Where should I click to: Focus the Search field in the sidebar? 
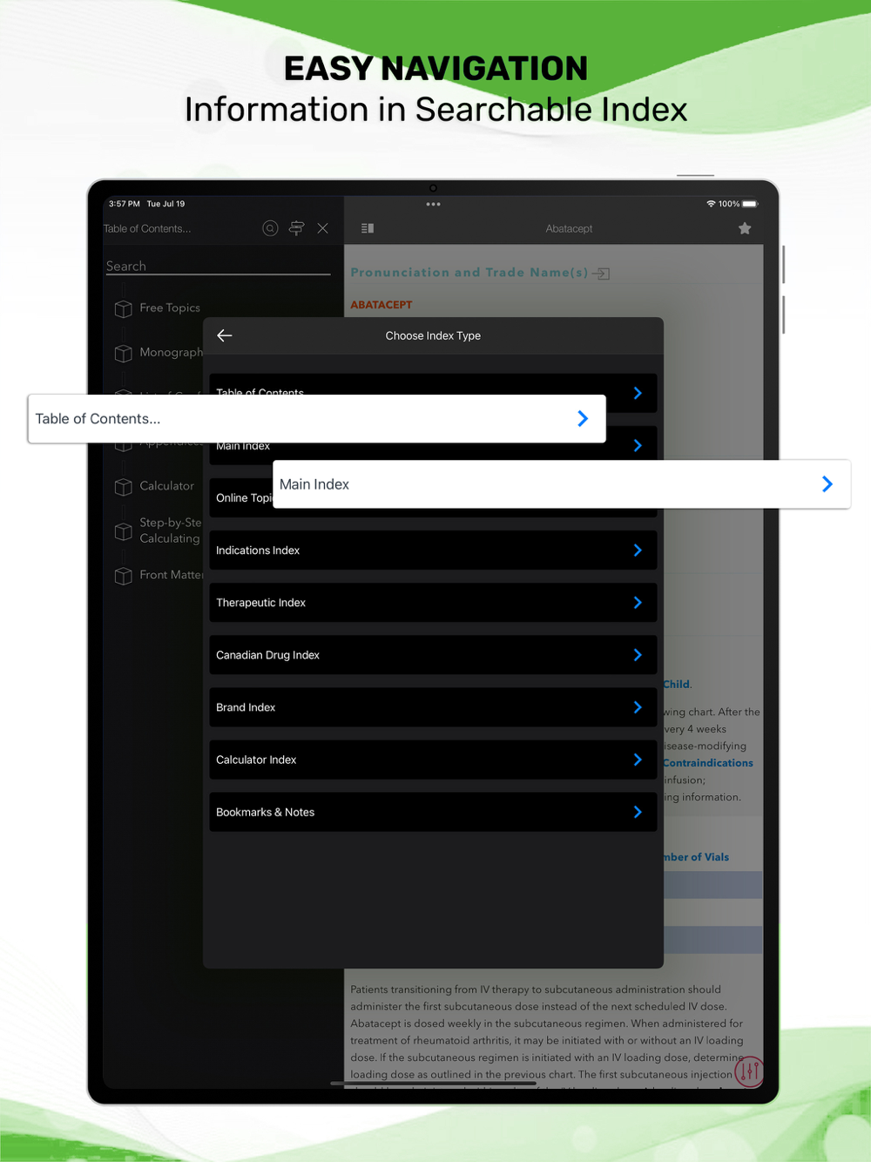coord(218,267)
